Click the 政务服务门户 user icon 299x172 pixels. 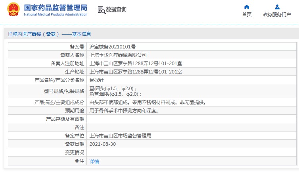click(277, 7)
